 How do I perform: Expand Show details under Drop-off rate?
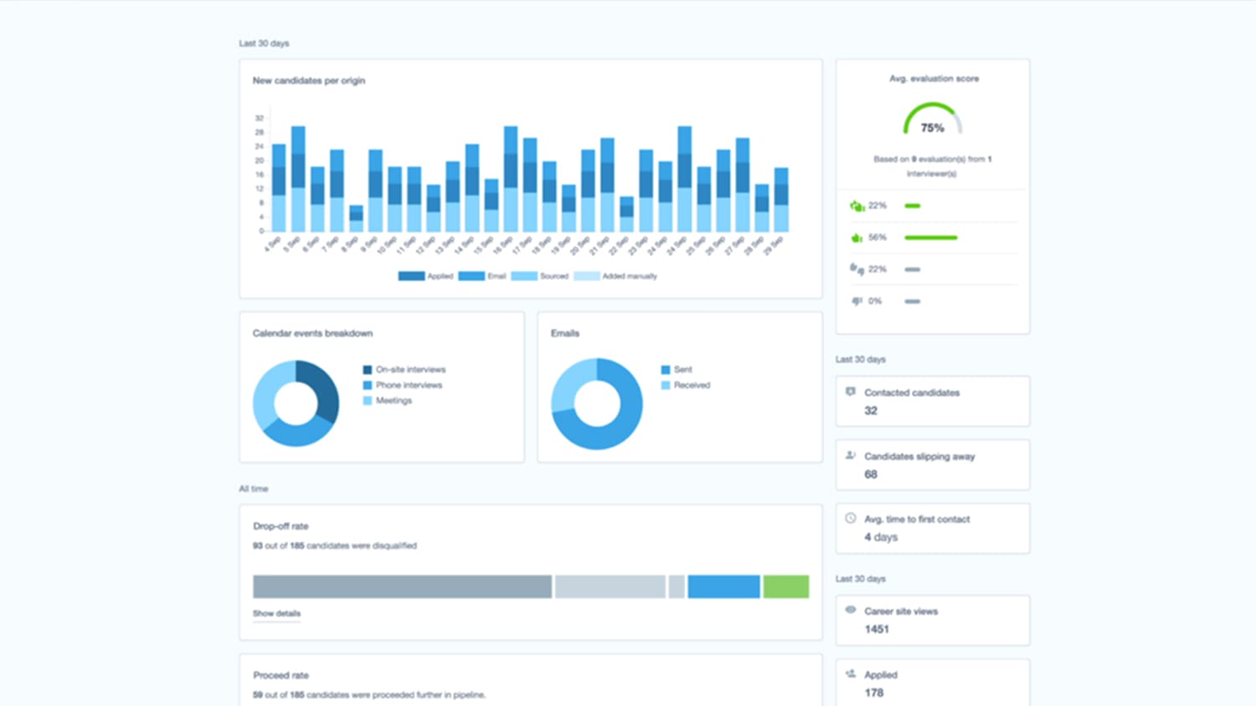[276, 613]
